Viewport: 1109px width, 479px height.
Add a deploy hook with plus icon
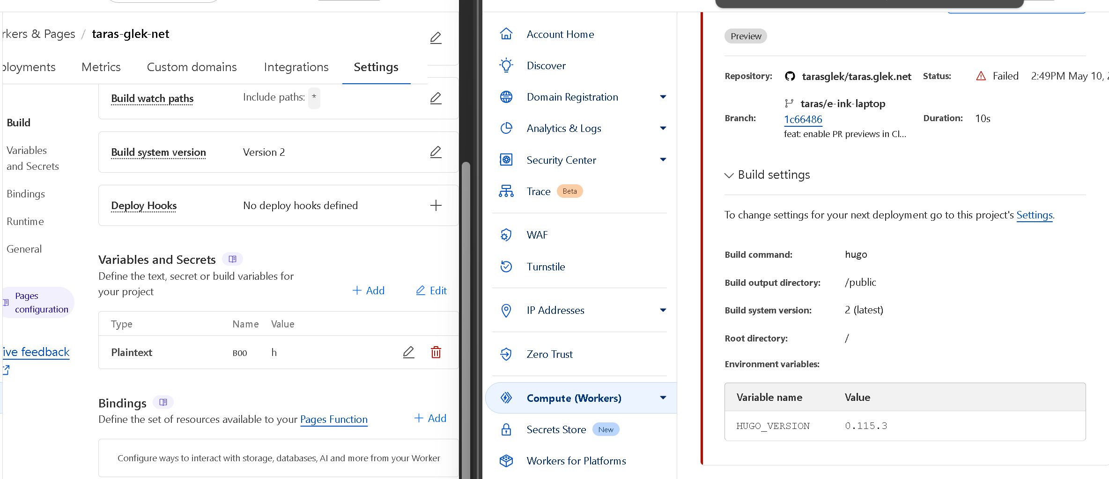[x=436, y=205]
